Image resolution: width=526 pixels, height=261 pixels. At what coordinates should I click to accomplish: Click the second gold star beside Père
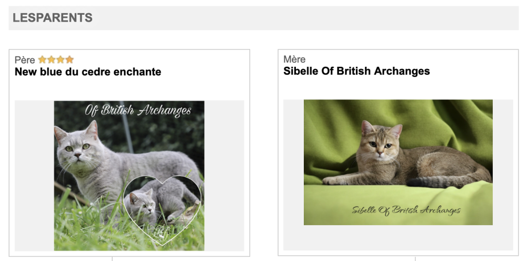(x=51, y=60)
